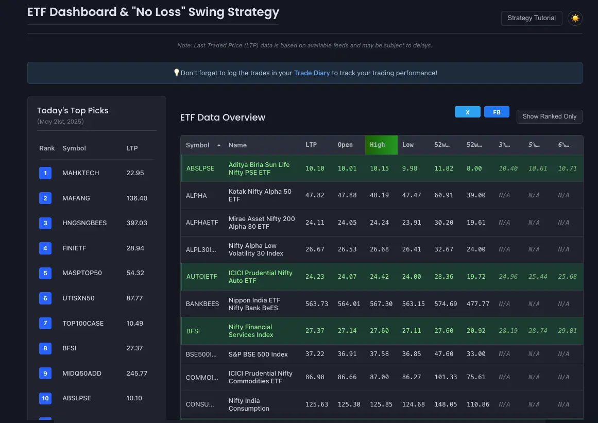Click the highlighted High column header
The image size is (598, 423).
coord(381,145)
